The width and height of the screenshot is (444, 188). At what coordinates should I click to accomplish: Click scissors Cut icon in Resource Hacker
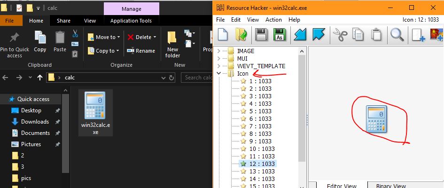(x=340, y=35)
